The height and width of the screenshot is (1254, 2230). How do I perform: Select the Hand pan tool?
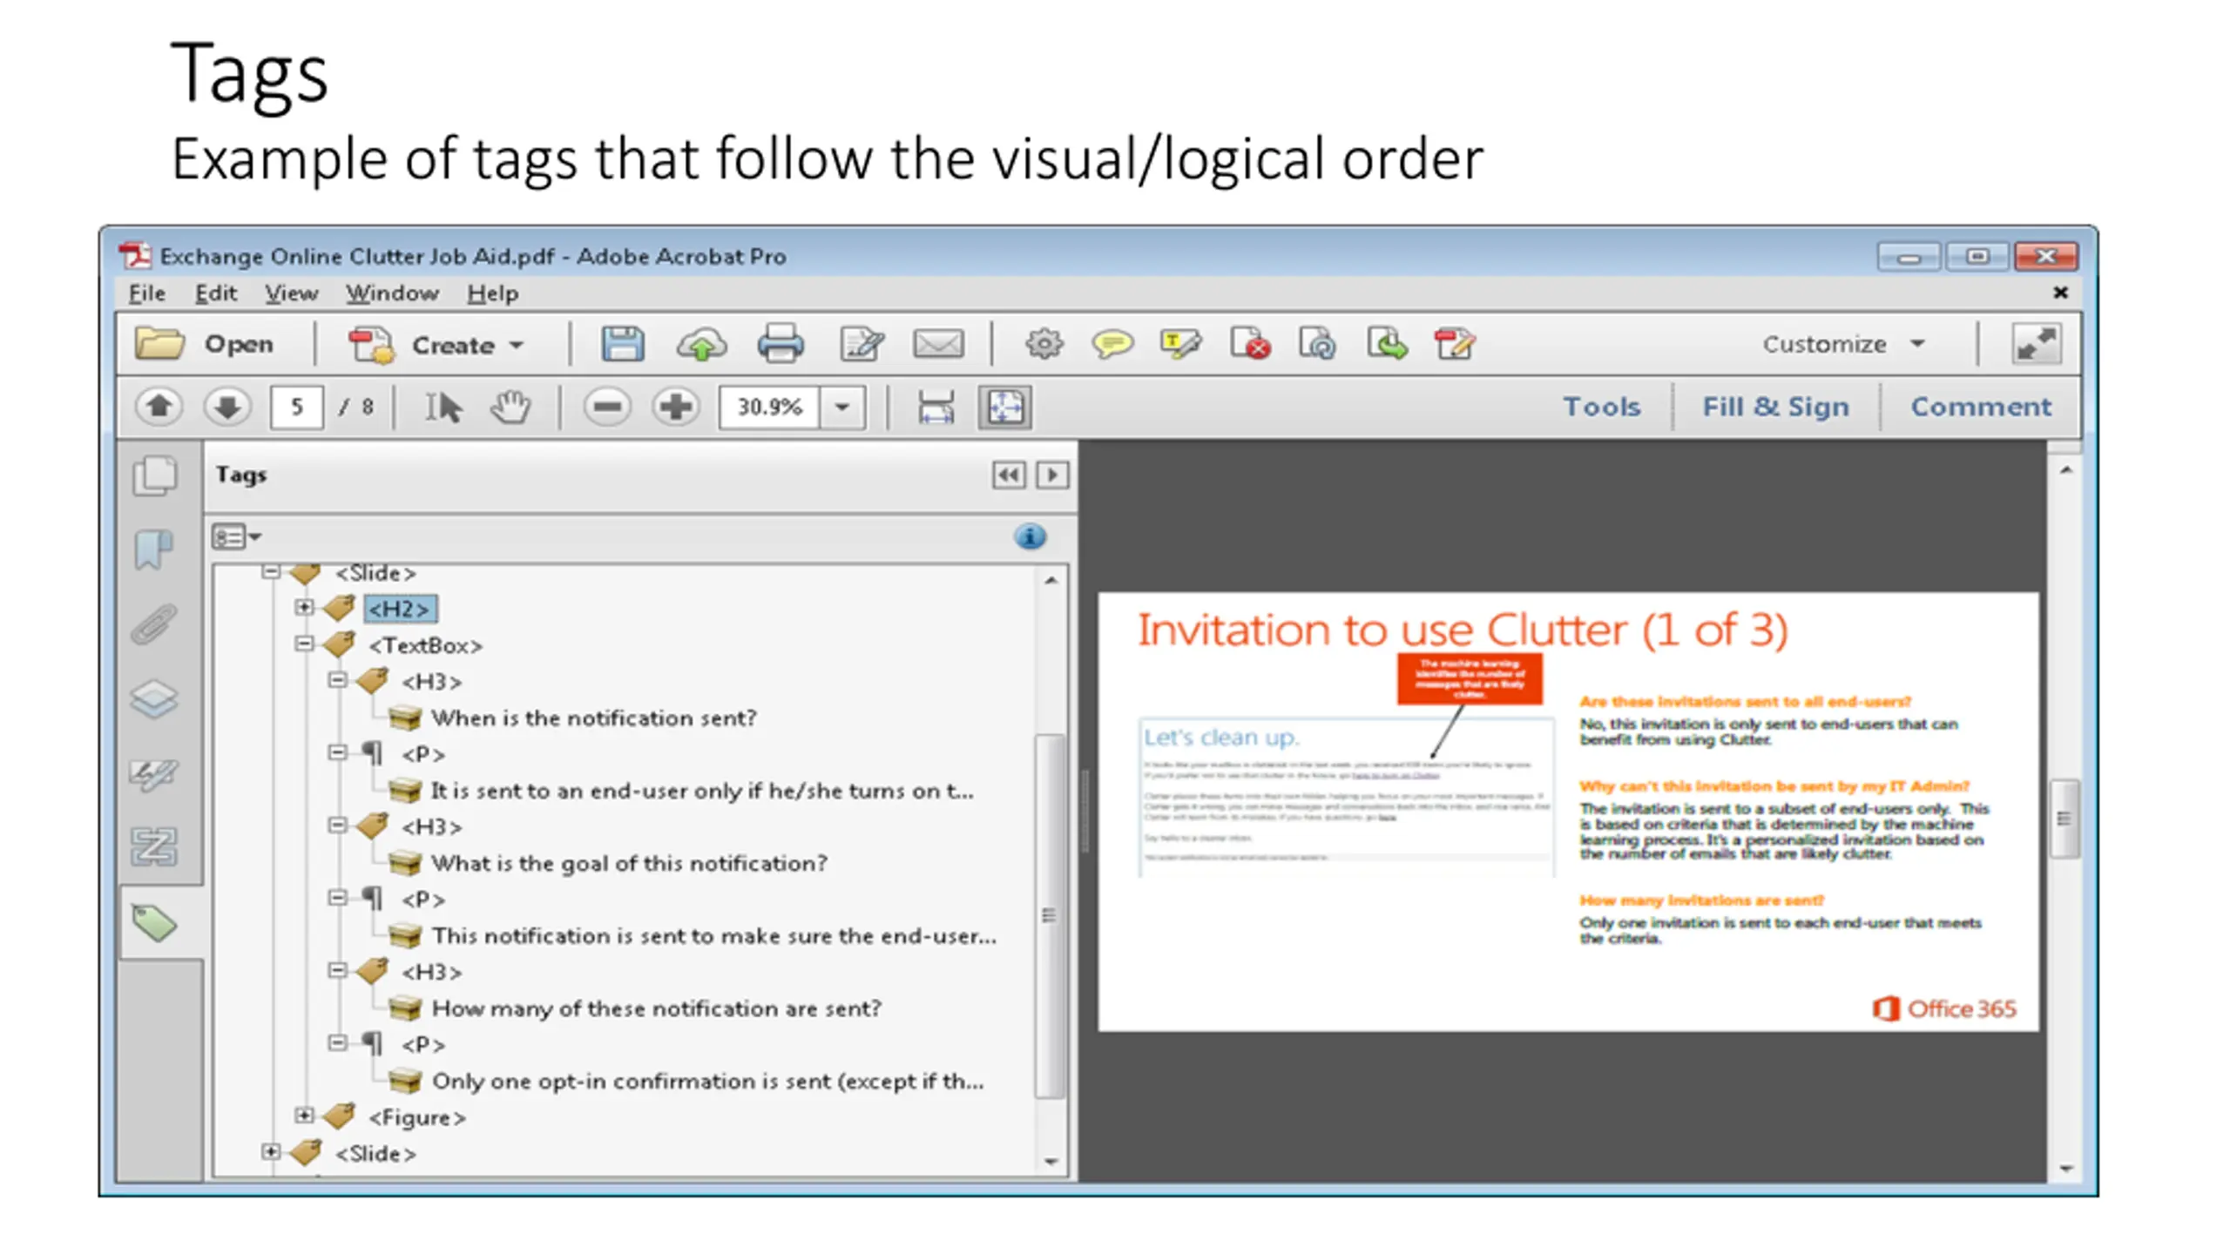[x=510, y=407]
